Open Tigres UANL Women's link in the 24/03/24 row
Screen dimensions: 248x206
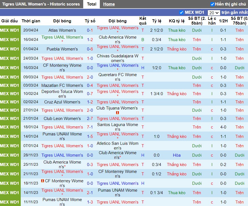pyautogui.click(x=62, y=58)
